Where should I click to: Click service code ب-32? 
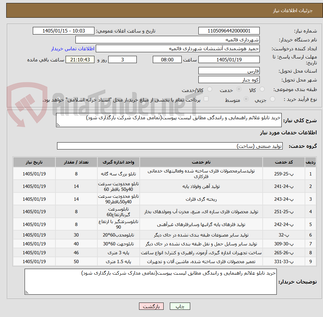point(284,235)
